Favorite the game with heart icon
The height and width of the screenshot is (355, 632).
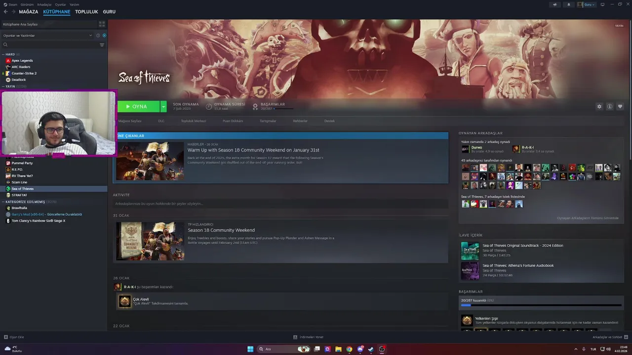coord(620,106)
